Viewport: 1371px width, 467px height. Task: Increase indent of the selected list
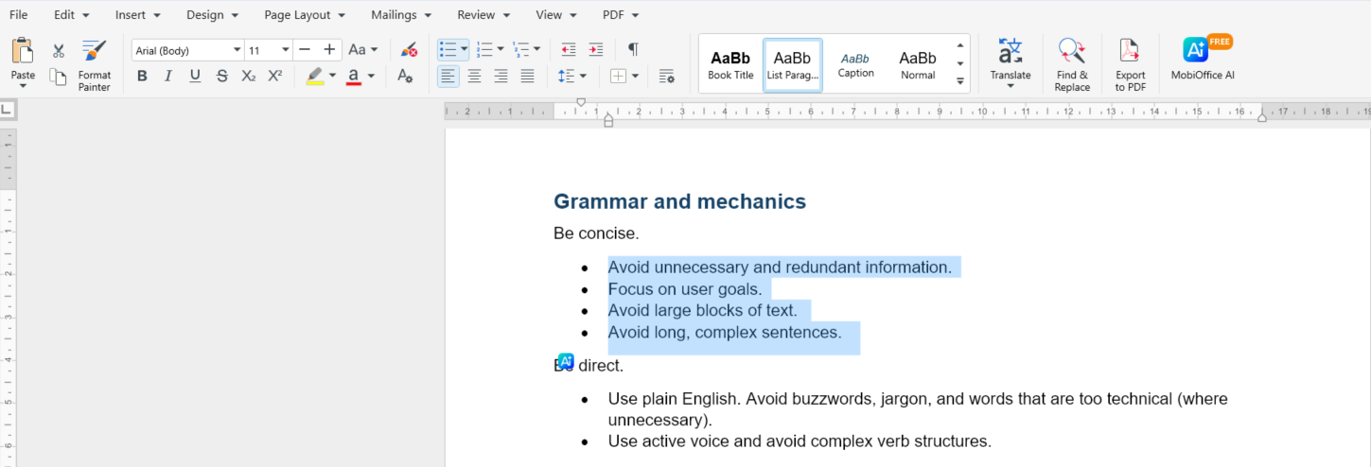(595, 50)
